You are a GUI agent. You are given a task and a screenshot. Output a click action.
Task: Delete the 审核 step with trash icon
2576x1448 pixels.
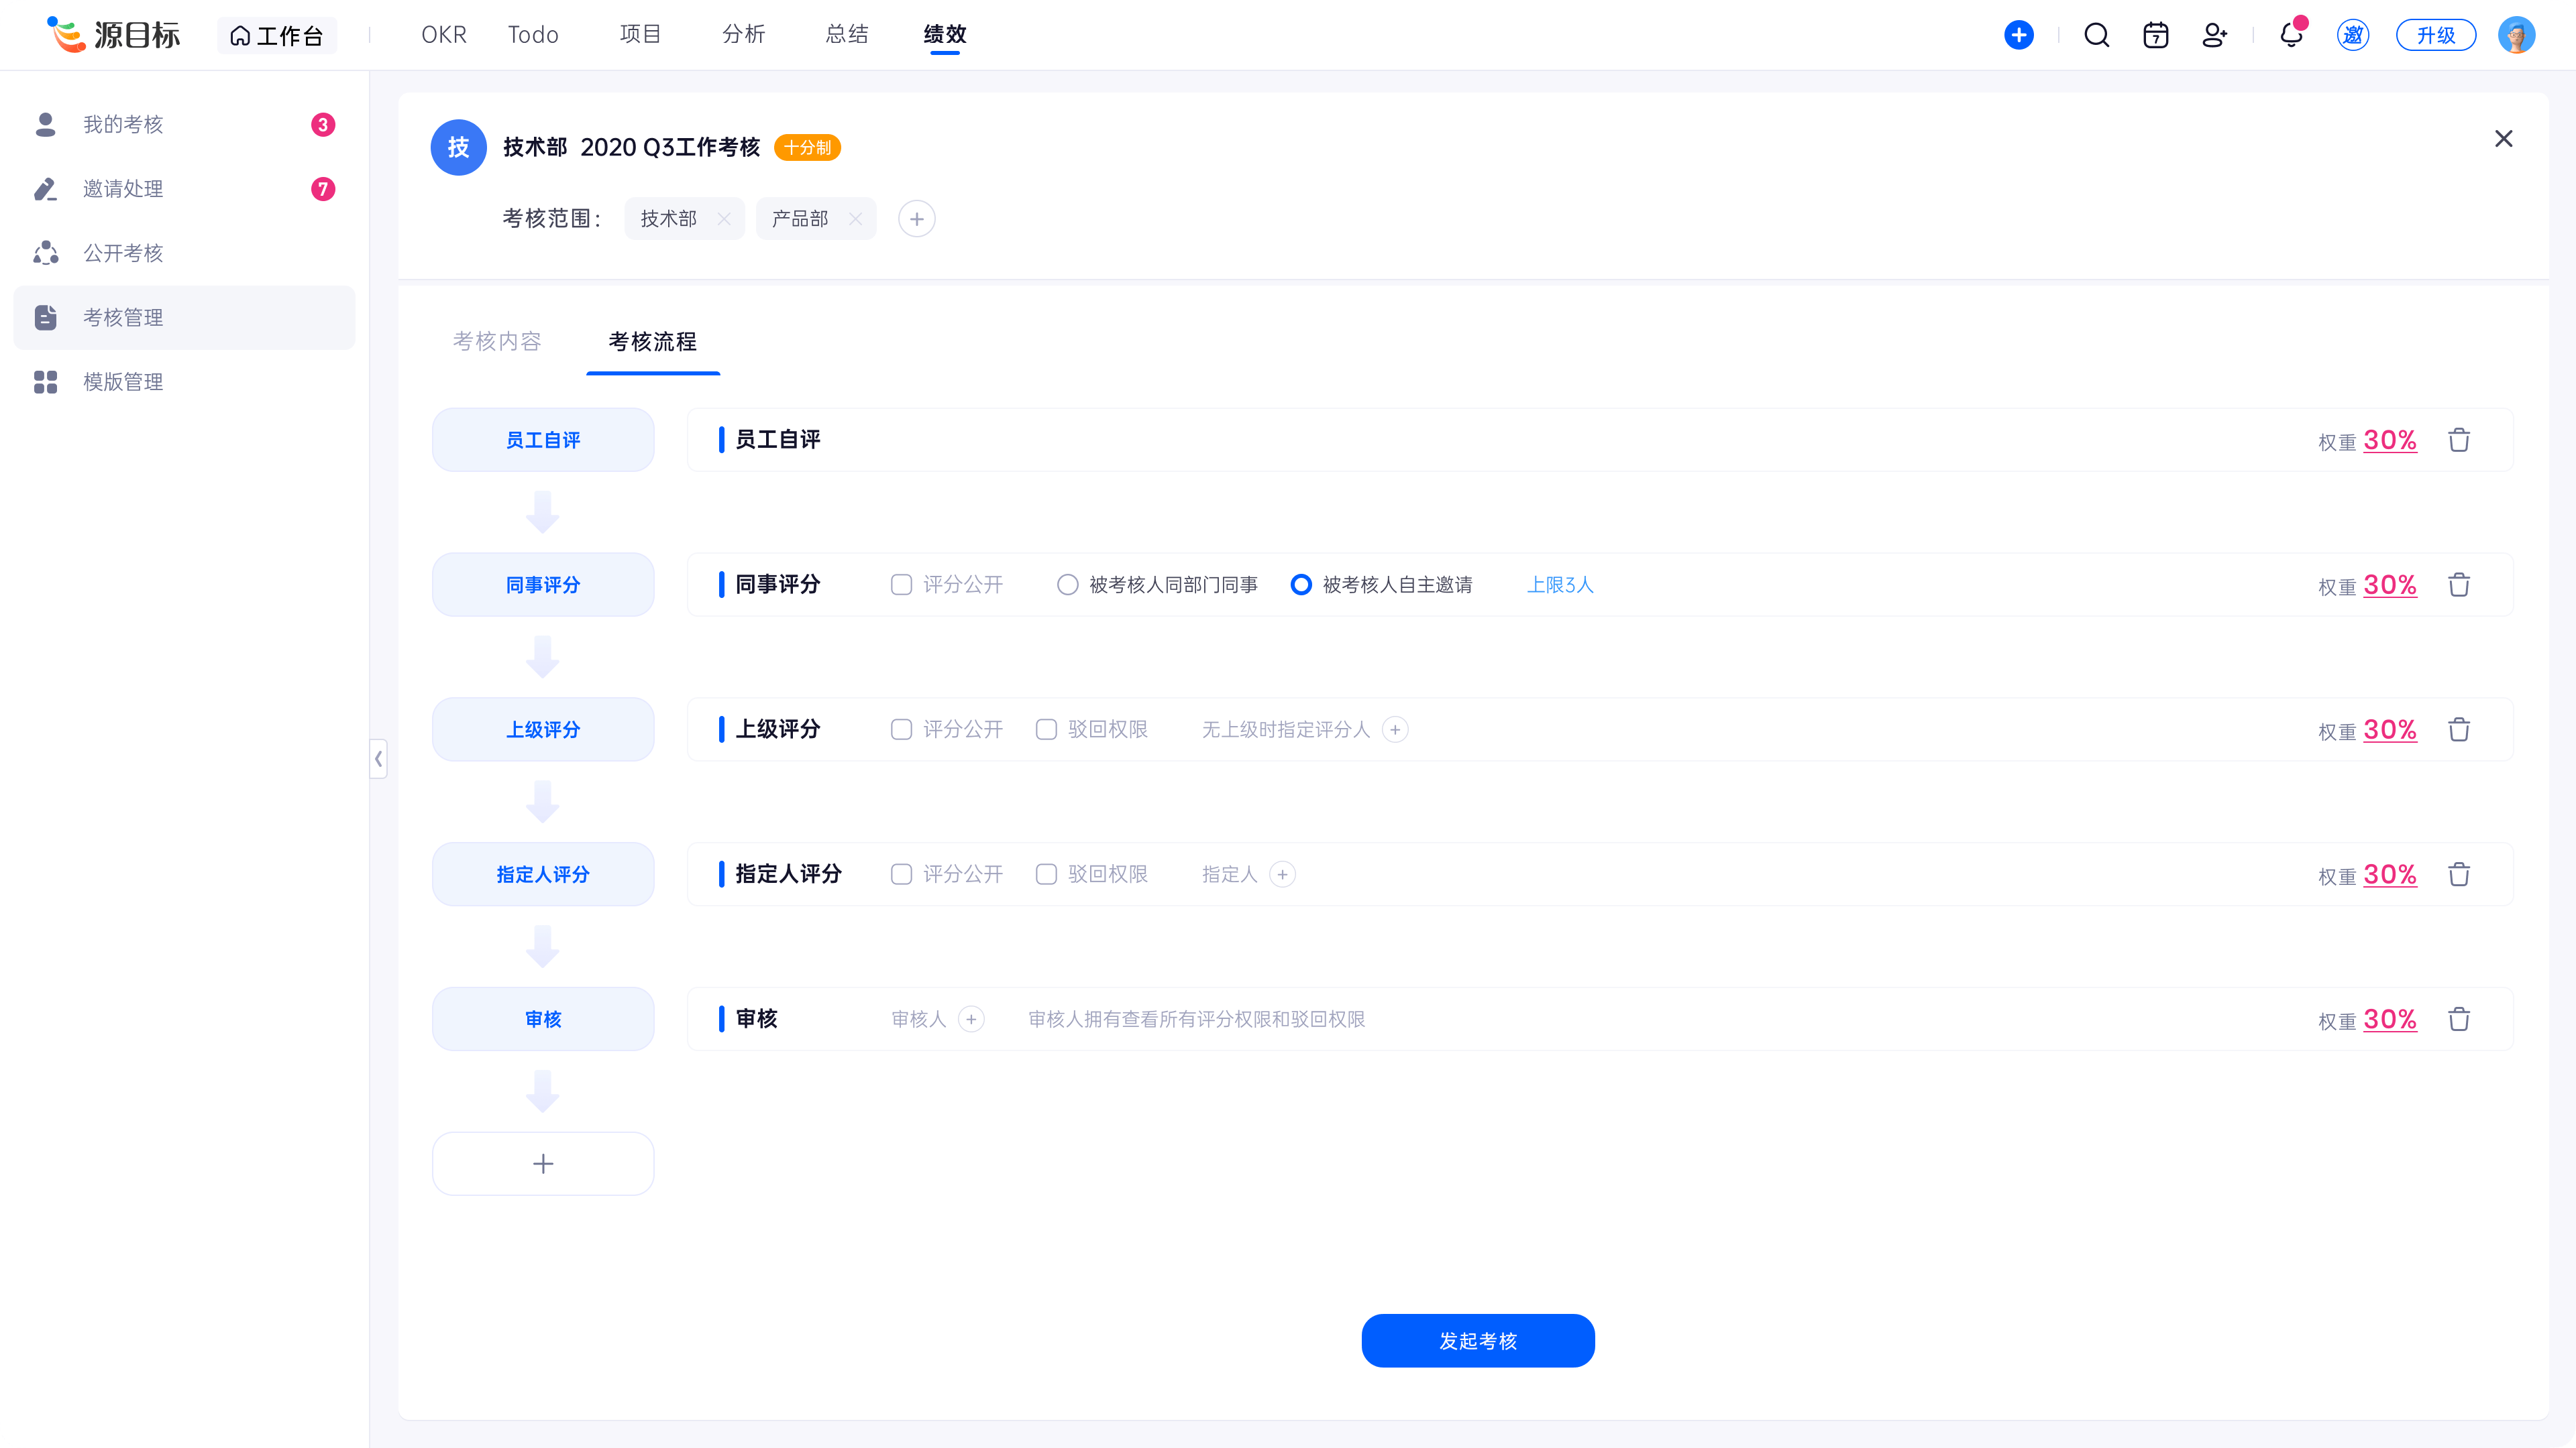pos(2458,1019)
